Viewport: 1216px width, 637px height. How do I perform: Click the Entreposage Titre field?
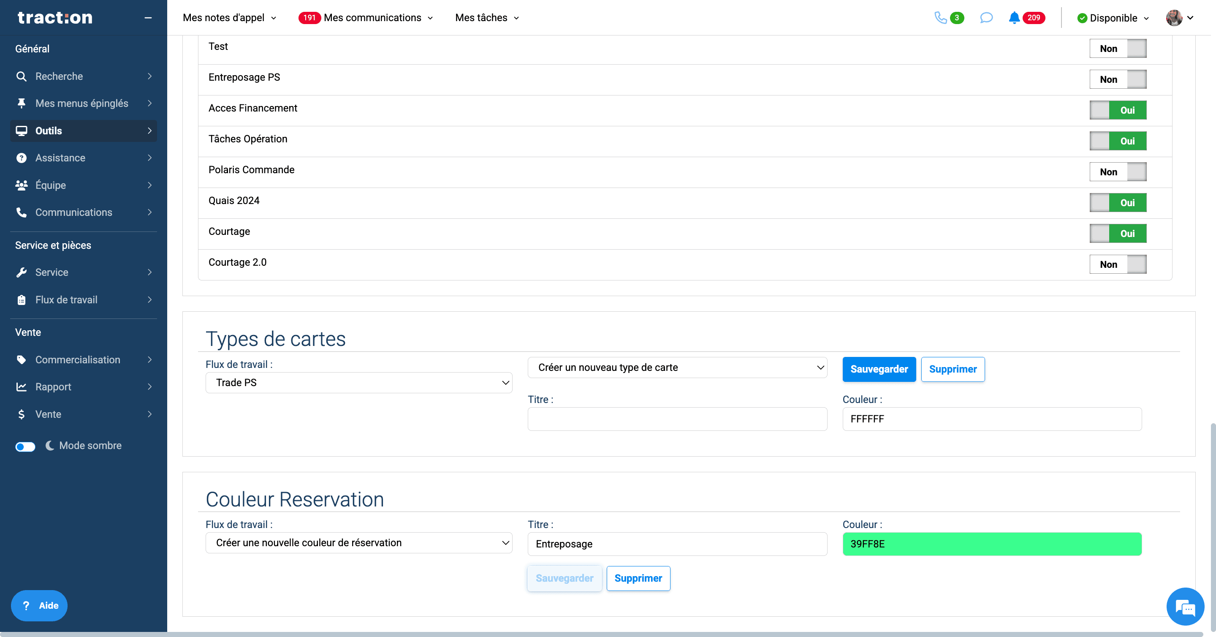coord(677,544)
